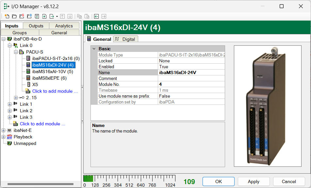Click the save disk toolbar icon

pos(37,16)
